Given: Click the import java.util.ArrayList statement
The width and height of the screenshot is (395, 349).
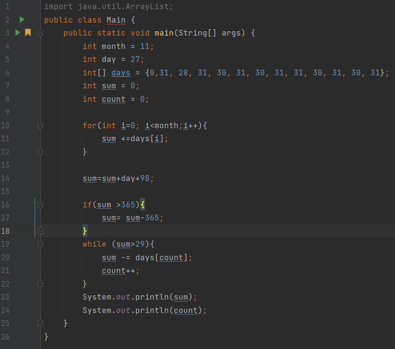Looking at the screenshot, I should [x=109, y=7].
